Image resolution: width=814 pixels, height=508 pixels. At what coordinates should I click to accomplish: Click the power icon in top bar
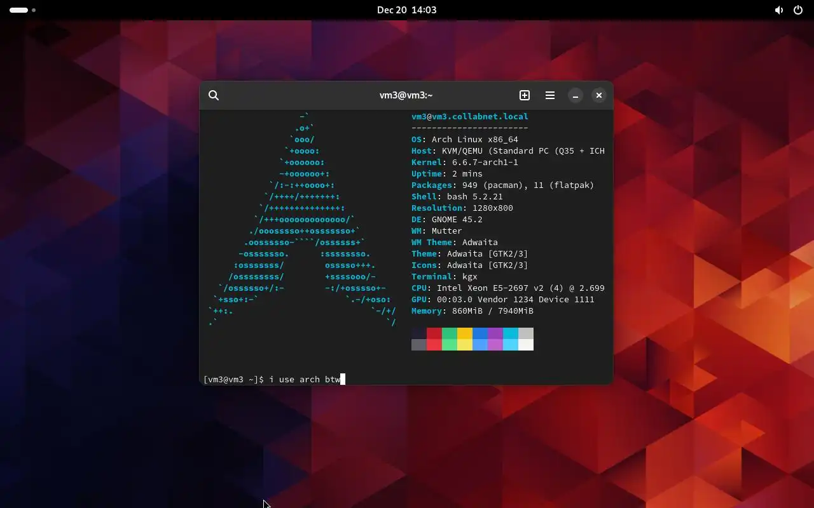798,10
